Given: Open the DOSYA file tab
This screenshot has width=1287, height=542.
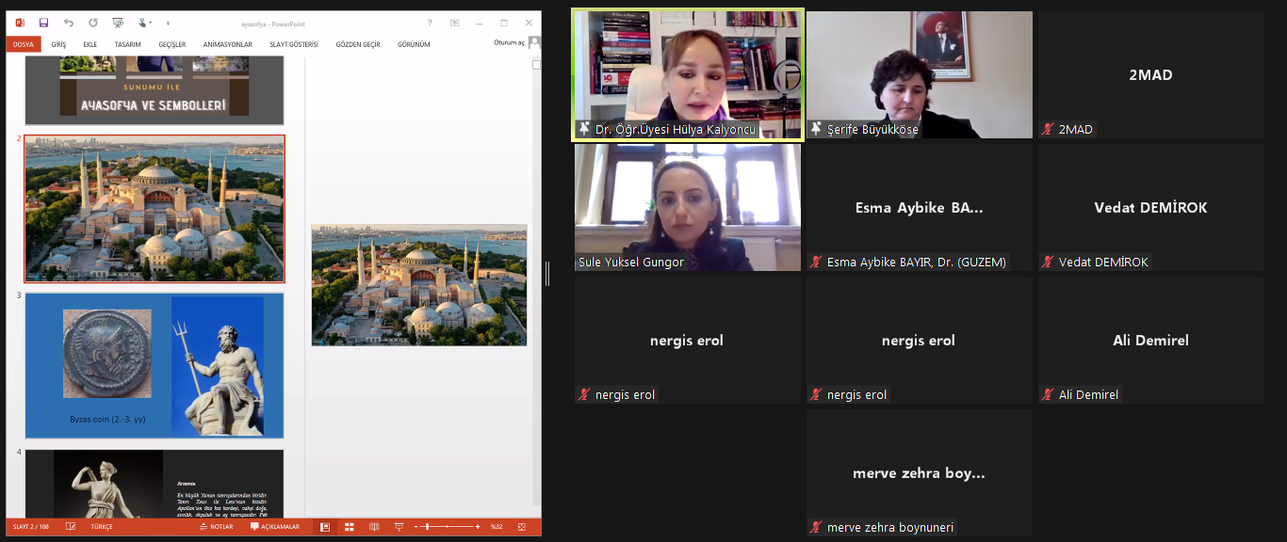Looking at the screenshot, I should pos(24,44).
